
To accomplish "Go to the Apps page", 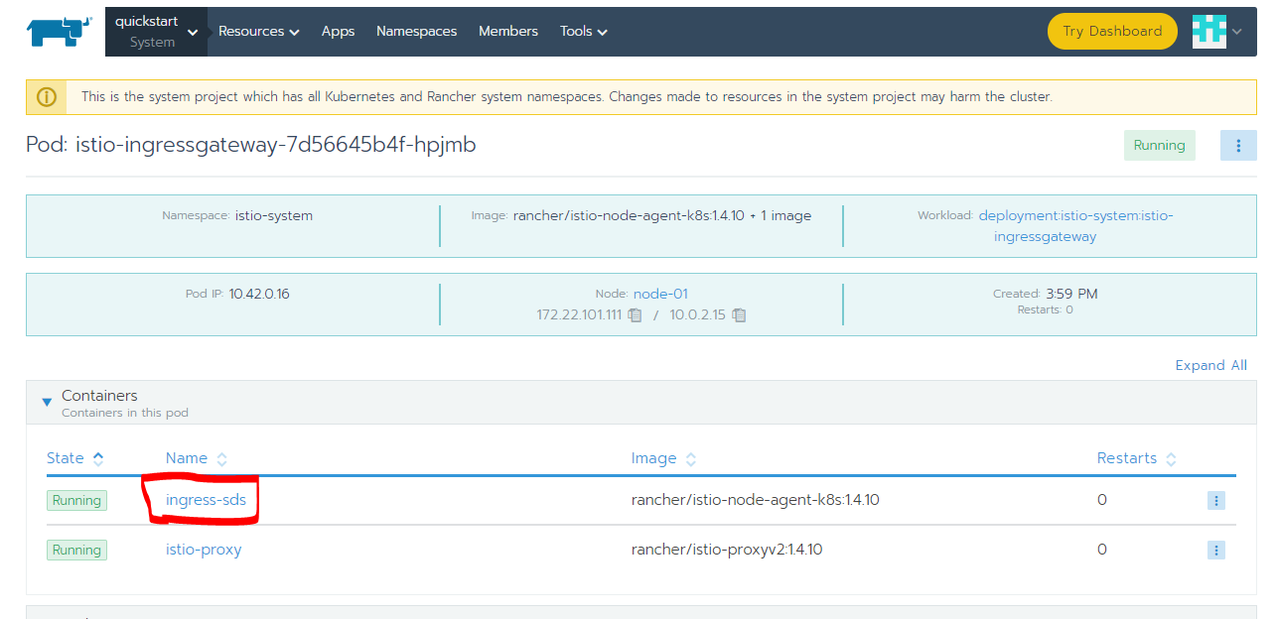I will (x=338, y=32).
